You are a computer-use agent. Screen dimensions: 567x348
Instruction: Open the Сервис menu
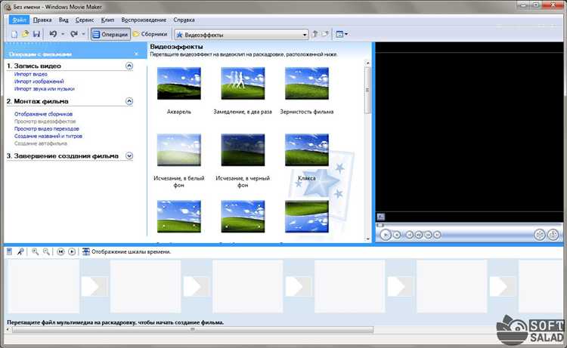point(85,20)
